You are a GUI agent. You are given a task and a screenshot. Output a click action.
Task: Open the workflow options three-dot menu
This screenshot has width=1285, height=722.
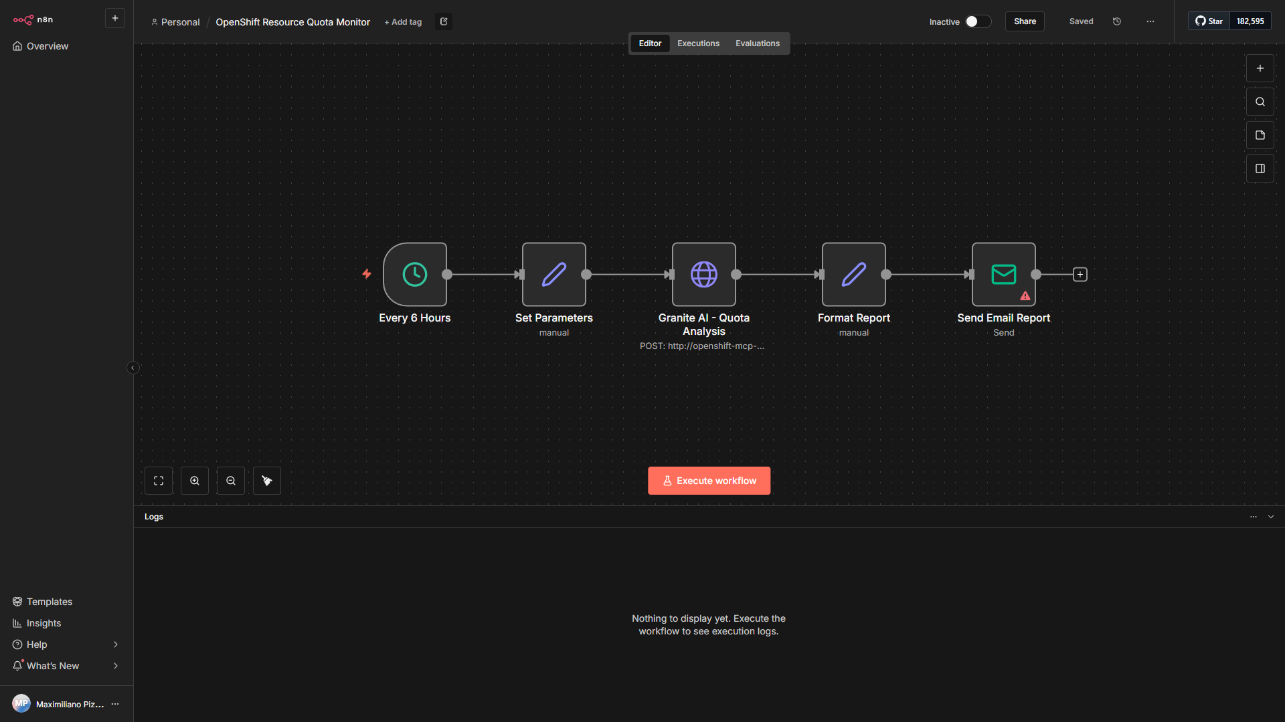(1150, 21)
